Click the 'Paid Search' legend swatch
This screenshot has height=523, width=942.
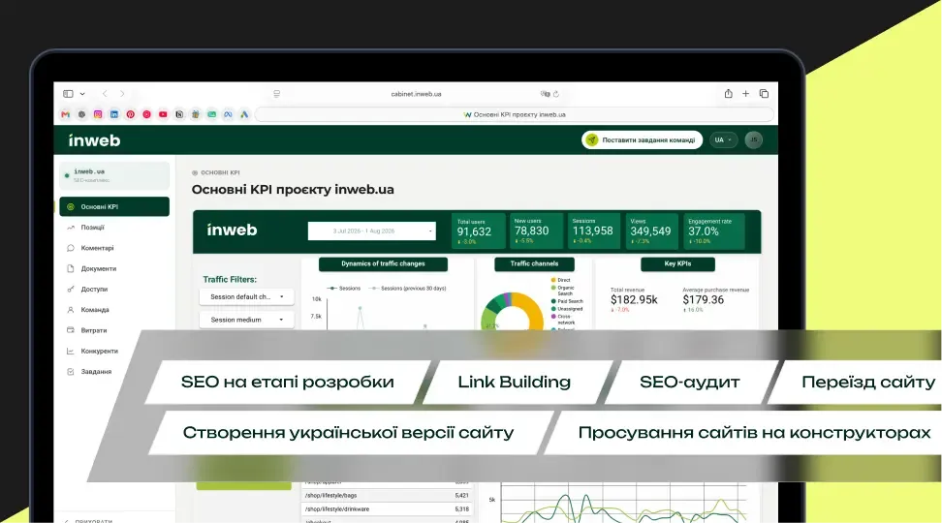point(553,301)
